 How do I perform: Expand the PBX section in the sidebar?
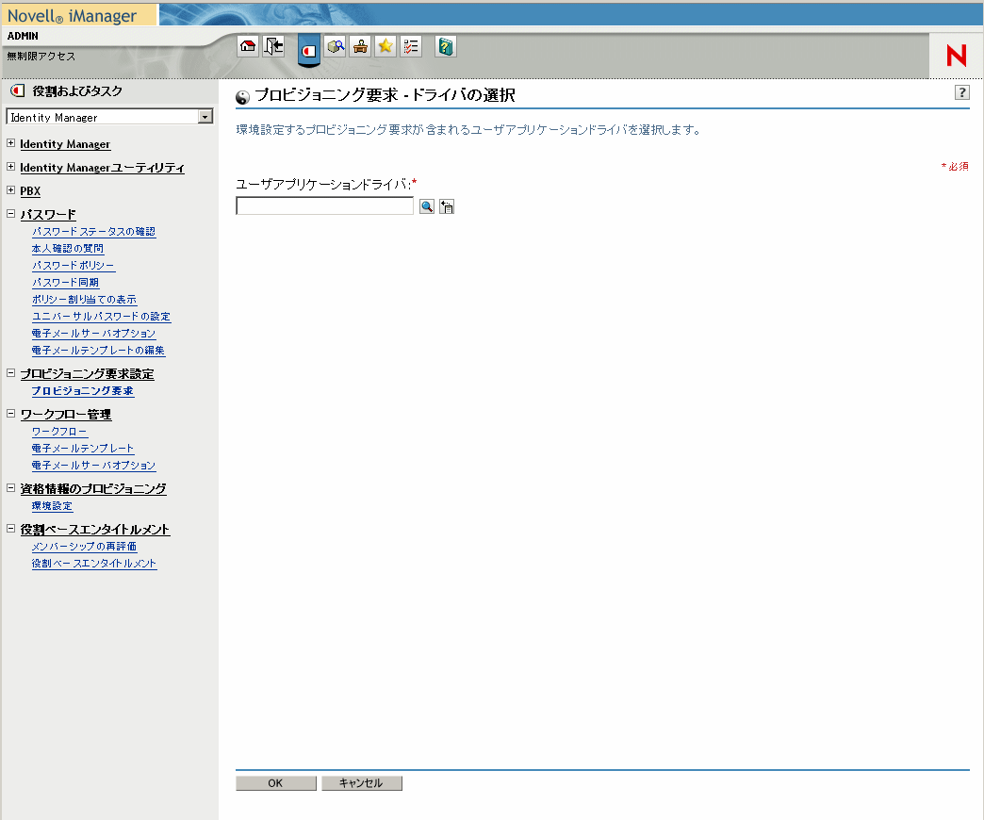(9, 190)
